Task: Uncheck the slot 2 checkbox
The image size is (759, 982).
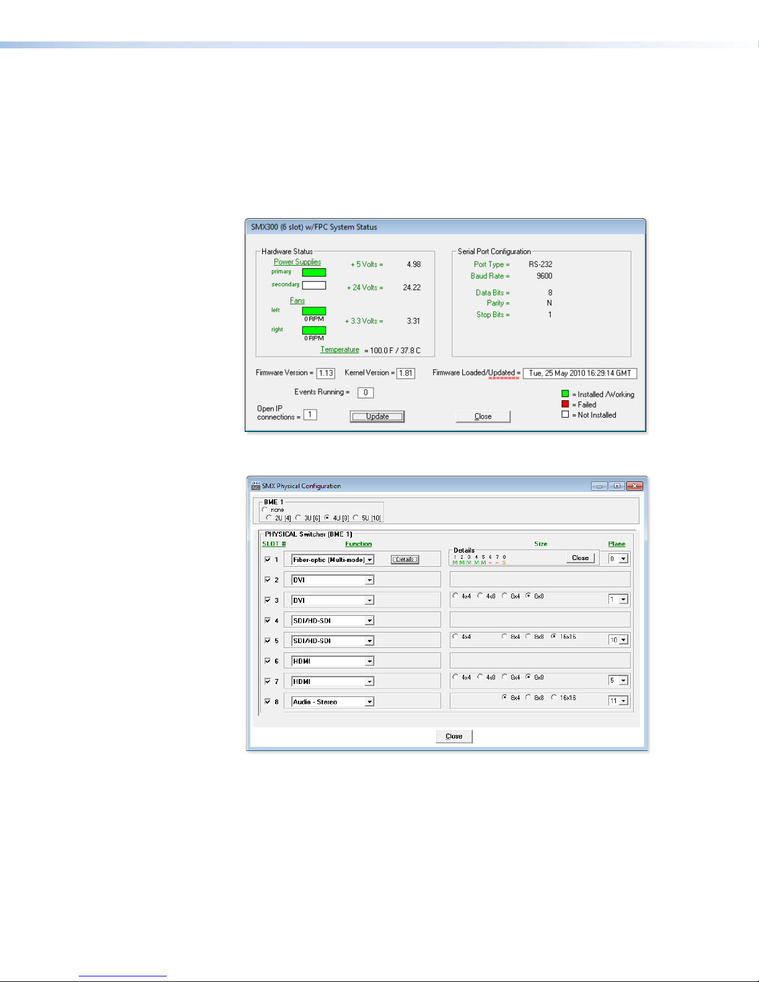Action: 268,579
